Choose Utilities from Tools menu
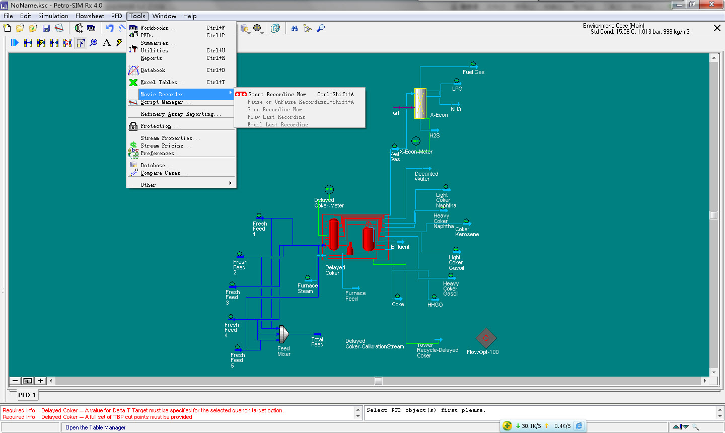Viewport: 725px width, 433px height. (x=181, y=50)
